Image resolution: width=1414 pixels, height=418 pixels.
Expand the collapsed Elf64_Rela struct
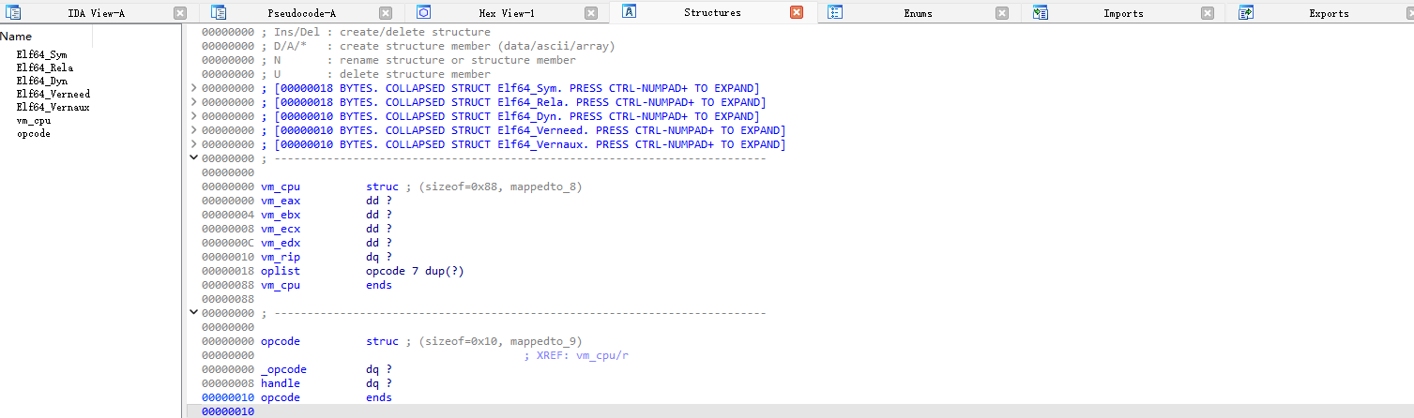[x=194, y=102]
